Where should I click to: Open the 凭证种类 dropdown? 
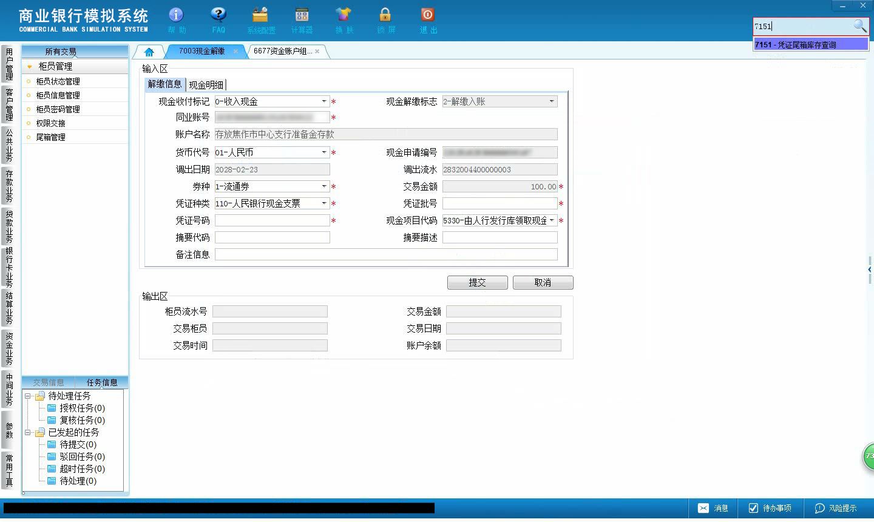[324, 203]
